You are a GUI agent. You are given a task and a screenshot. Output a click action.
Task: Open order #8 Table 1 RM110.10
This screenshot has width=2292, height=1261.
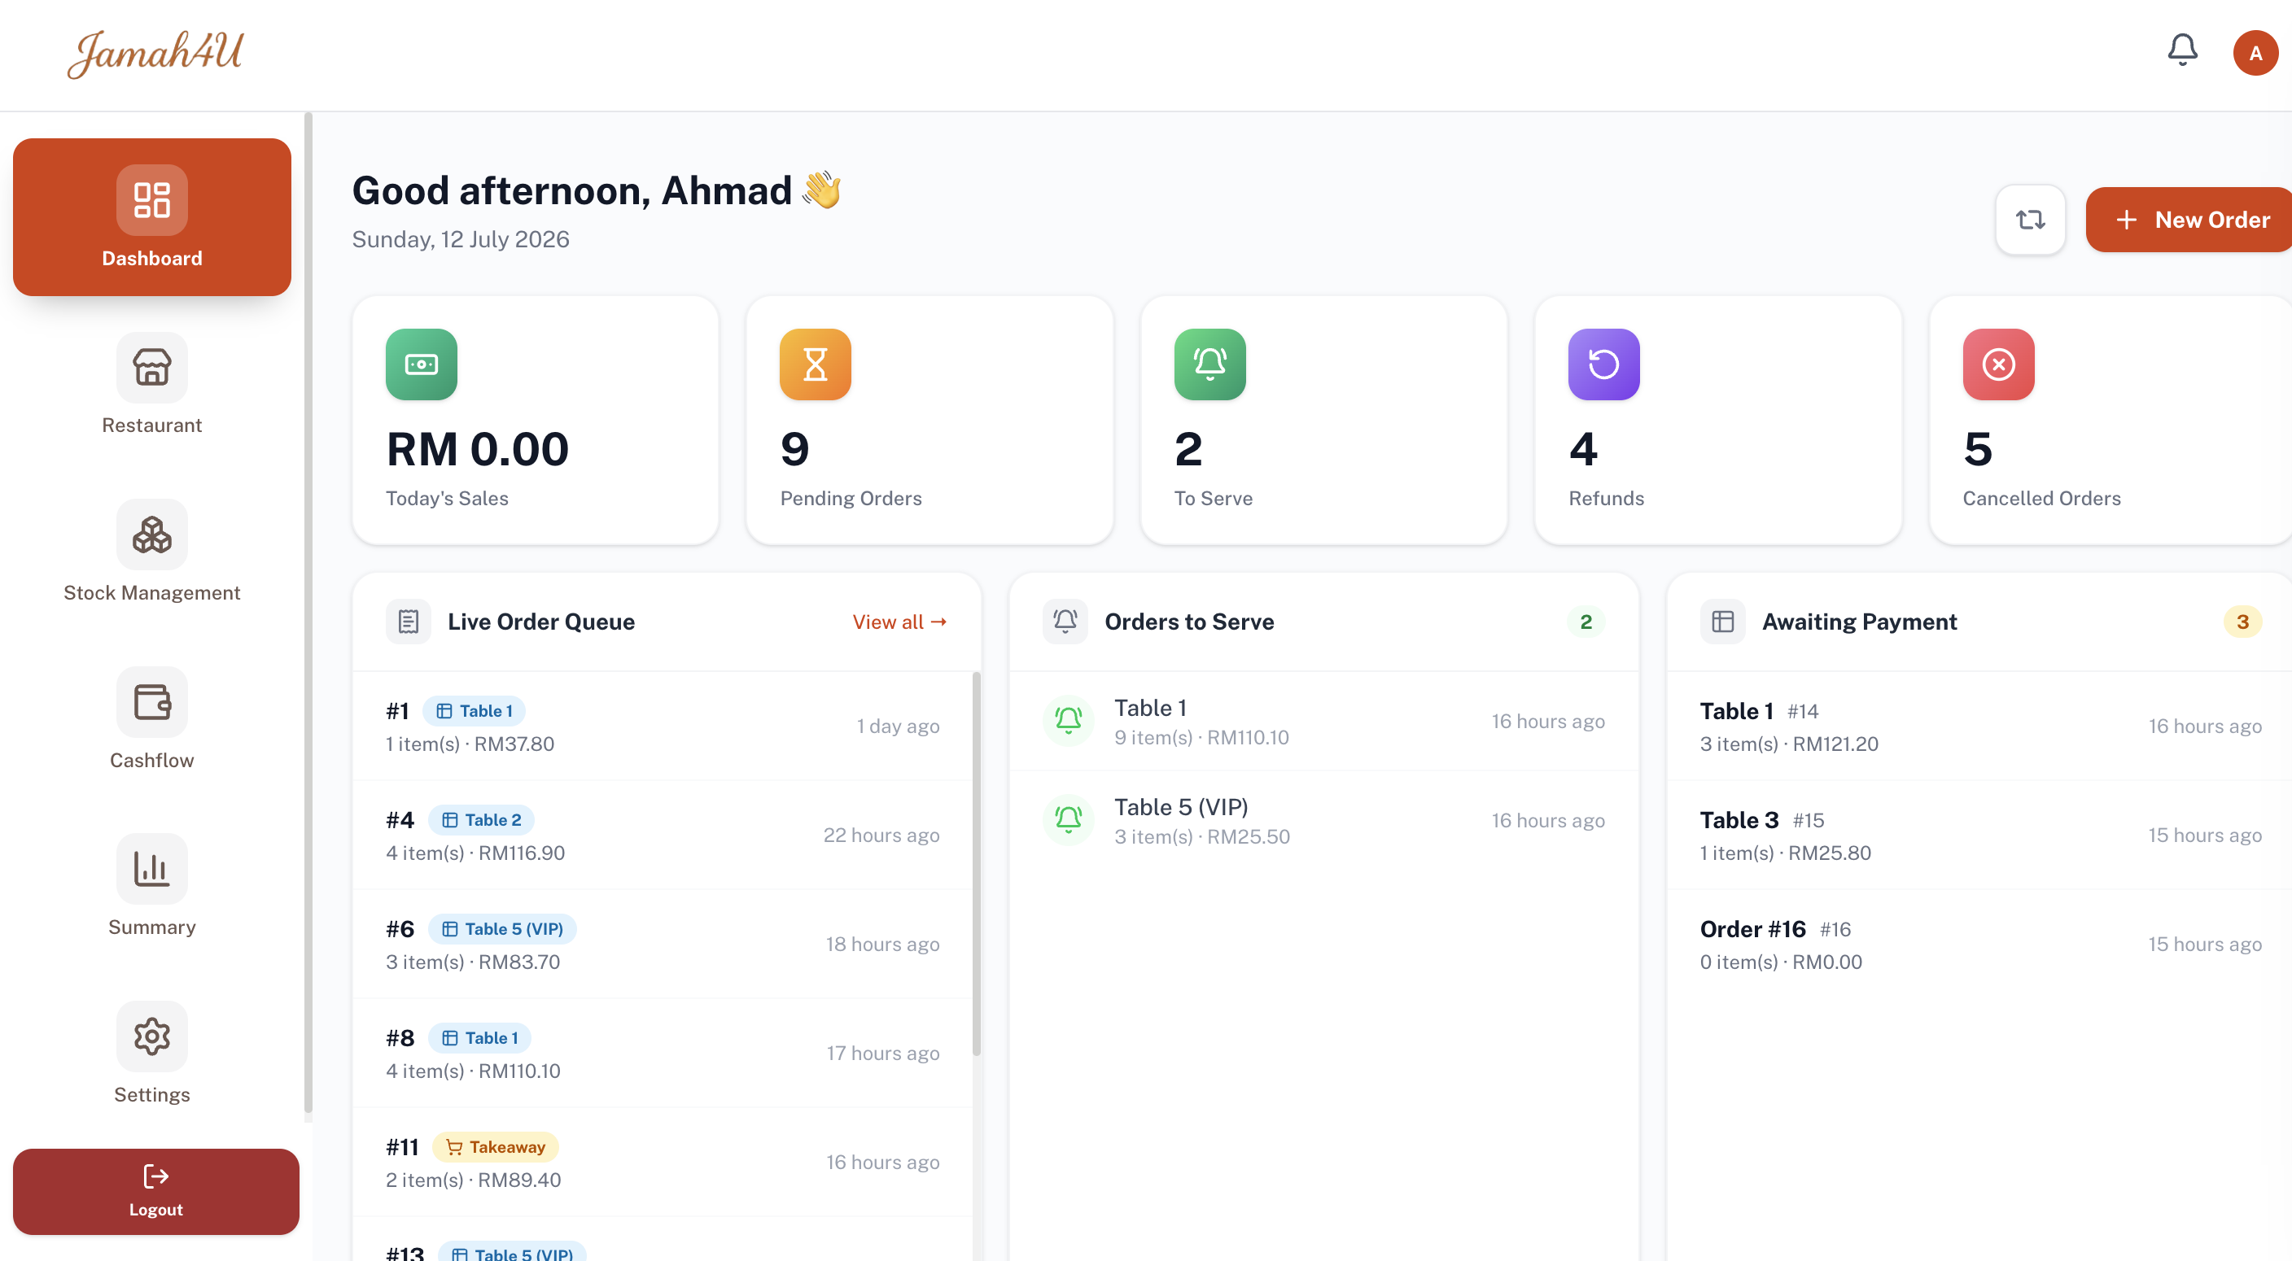coord(663,1054)
